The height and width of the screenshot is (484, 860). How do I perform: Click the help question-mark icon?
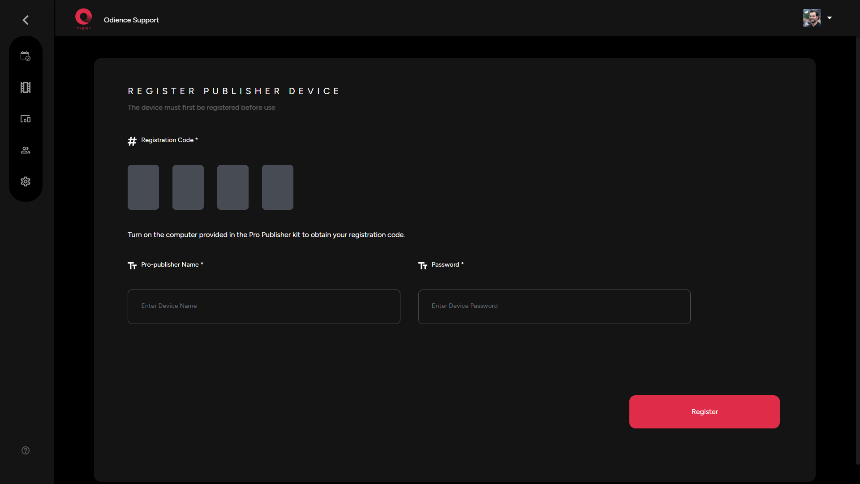pyautogui.click(x=26, y=450)
